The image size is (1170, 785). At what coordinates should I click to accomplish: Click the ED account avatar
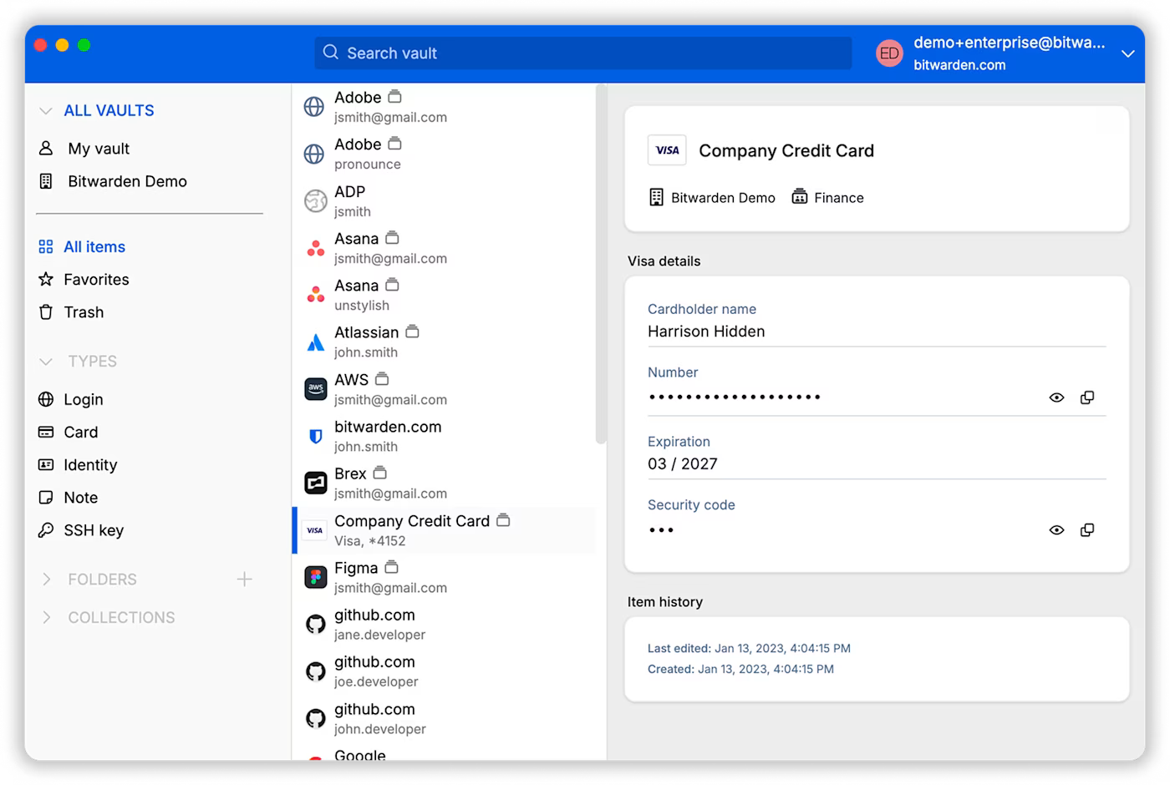click(889, 53)
